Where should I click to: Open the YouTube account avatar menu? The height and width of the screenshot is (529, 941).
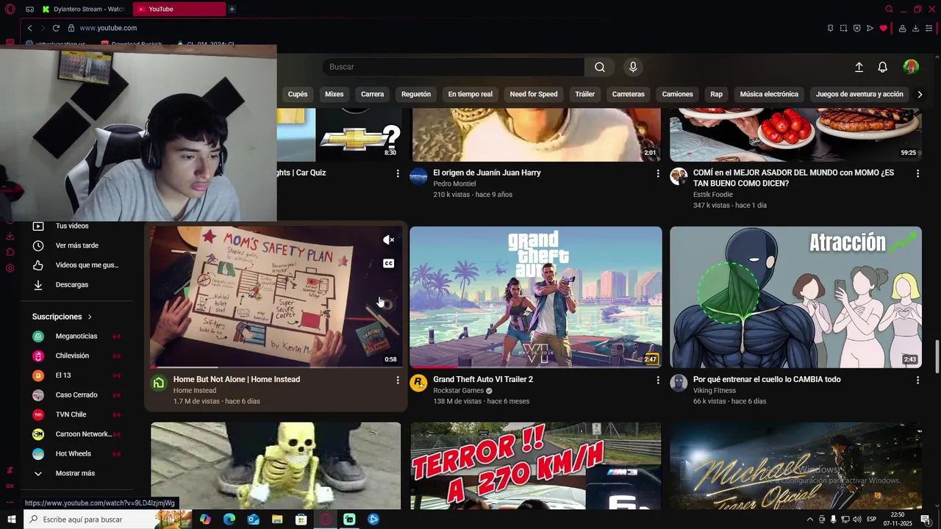point(911,67)
